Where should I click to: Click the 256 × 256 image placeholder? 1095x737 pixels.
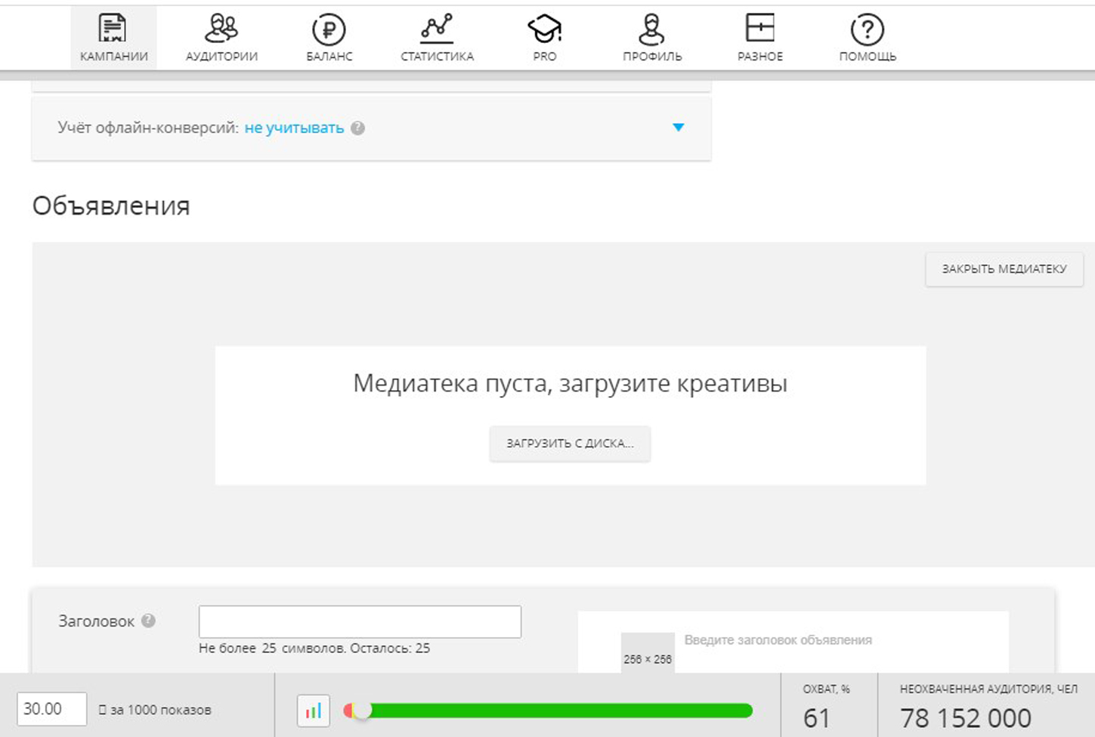pyautogui.click(x=648, y=653)
